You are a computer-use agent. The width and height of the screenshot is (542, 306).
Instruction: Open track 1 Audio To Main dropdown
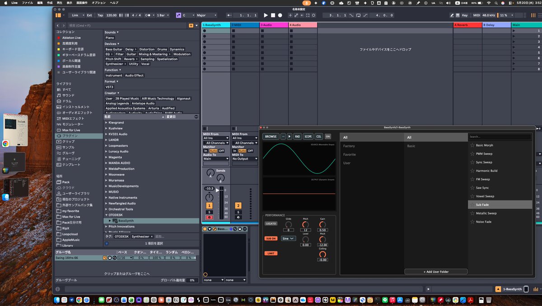[x=216, y=159]
